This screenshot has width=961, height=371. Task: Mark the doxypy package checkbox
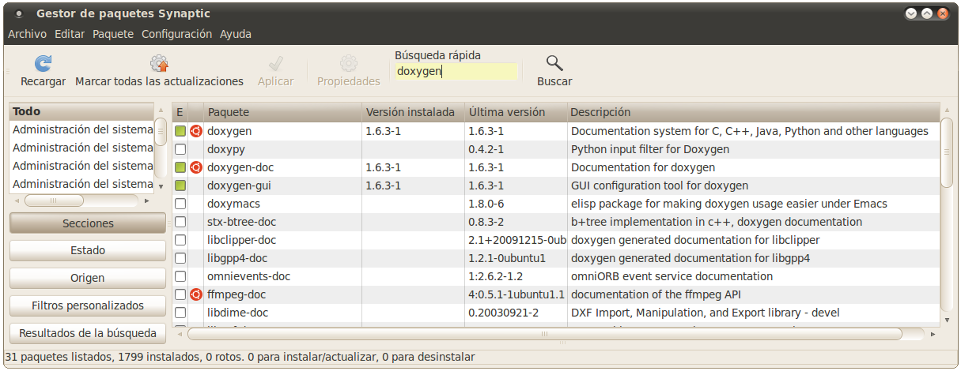180,149
